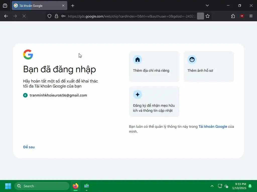Screen dimensions: 257x192
Task: Click sparkle icon in tips card
Action: [138, 94]
